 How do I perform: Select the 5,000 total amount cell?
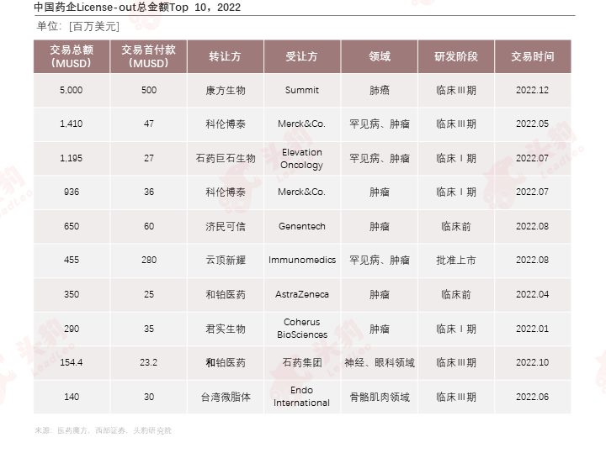tap(72, 90)
